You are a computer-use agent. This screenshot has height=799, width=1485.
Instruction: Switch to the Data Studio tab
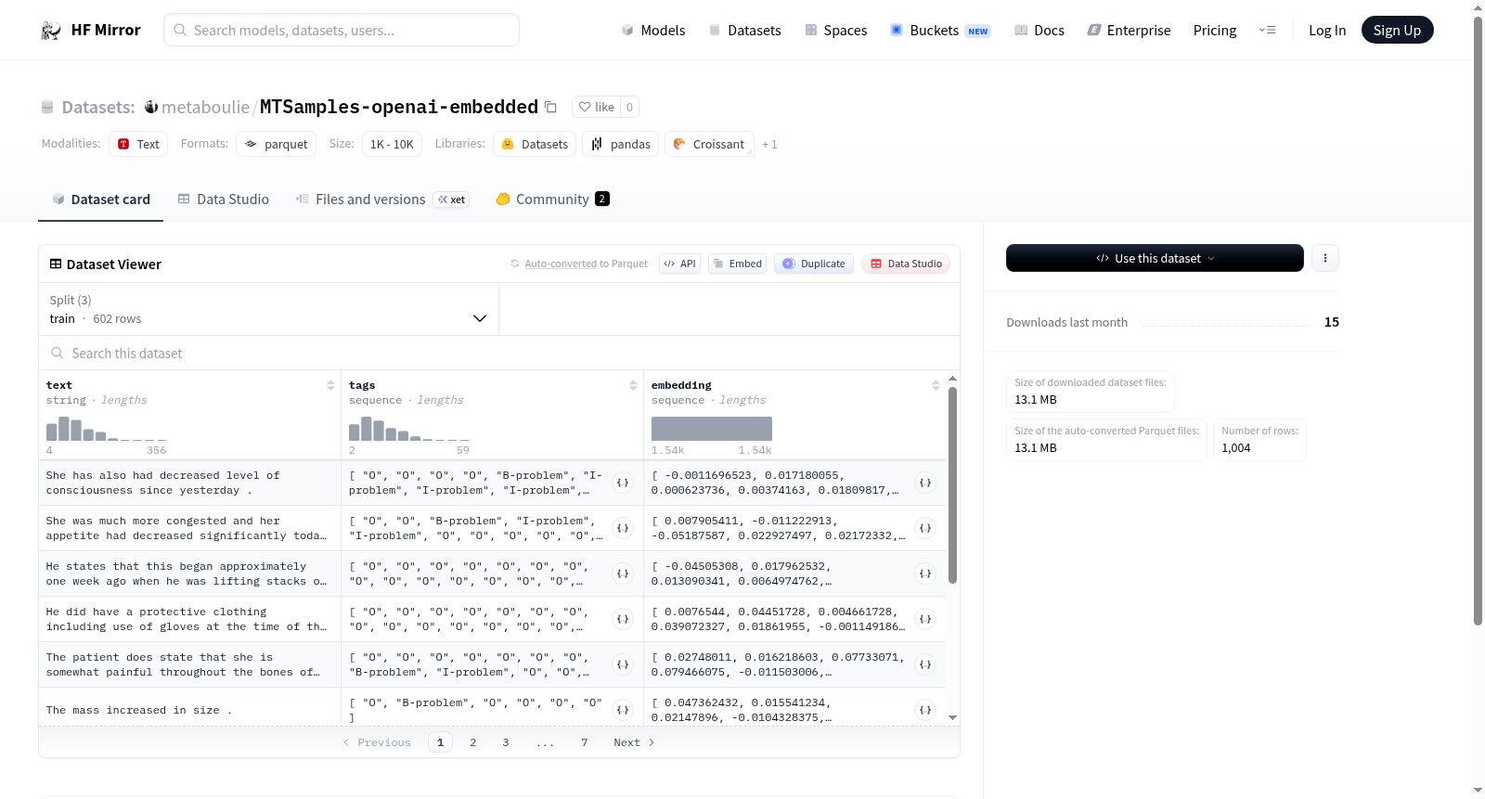click(x=224, y=199)
